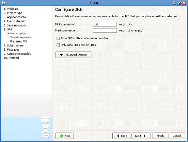Click the Help button
Image resolution: width=188 pixels, height=142 pixels.
[65, 136]
